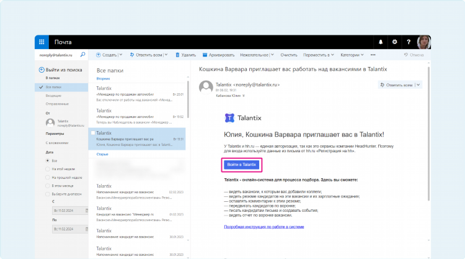465x259 pixels.
Task: Click the back arrow icon Выйти из поиска
Action: click(x=42, y=70)
